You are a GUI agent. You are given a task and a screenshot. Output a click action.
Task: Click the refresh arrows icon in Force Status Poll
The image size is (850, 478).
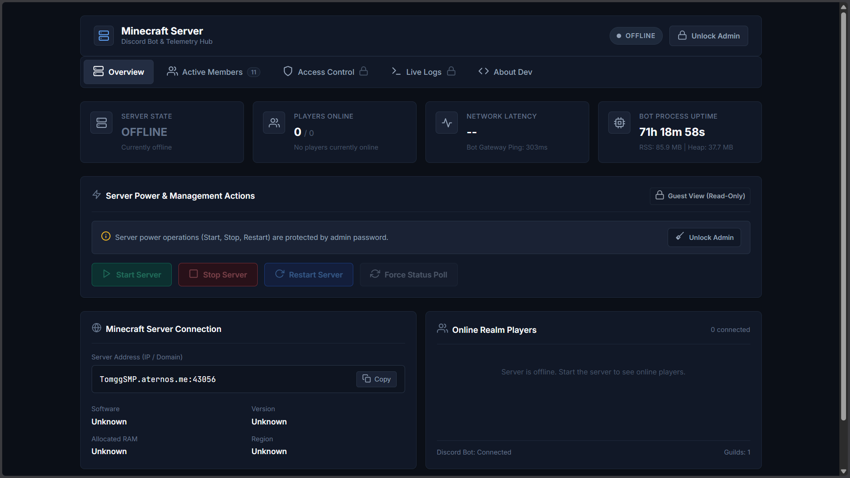pyautogui.click(x=375, y=274)
